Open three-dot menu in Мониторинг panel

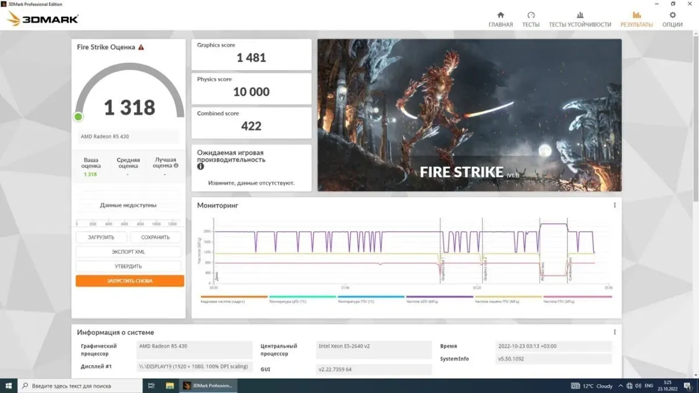pos(615,206)
